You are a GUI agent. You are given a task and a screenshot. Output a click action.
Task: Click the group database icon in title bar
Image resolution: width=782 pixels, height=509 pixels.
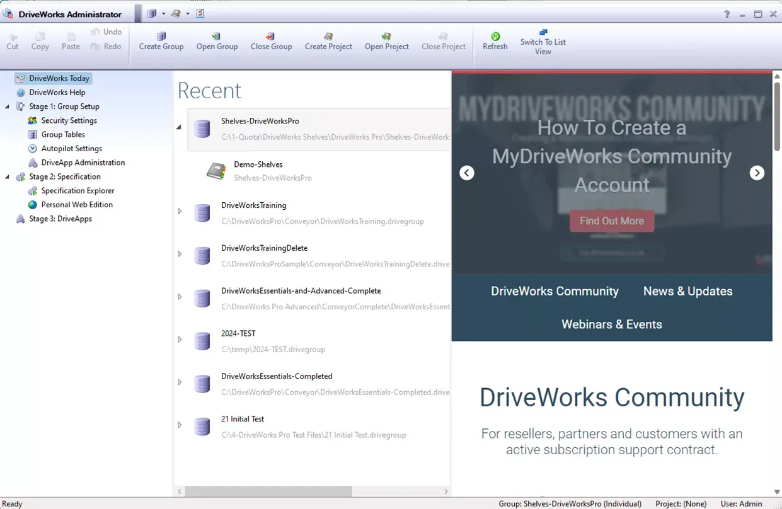pyautogui.click(x=152, y=13)
